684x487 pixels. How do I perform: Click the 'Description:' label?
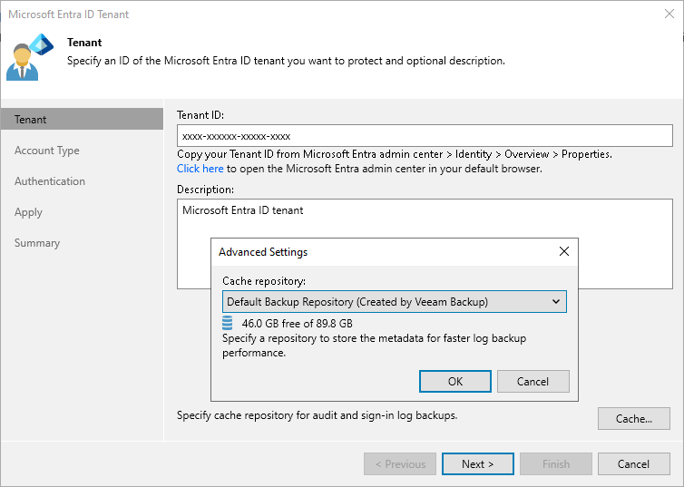pyautogui.click(x=205, y=190)
